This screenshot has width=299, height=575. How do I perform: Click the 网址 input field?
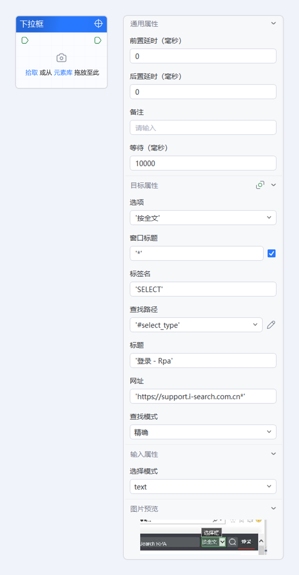[203, 396]
